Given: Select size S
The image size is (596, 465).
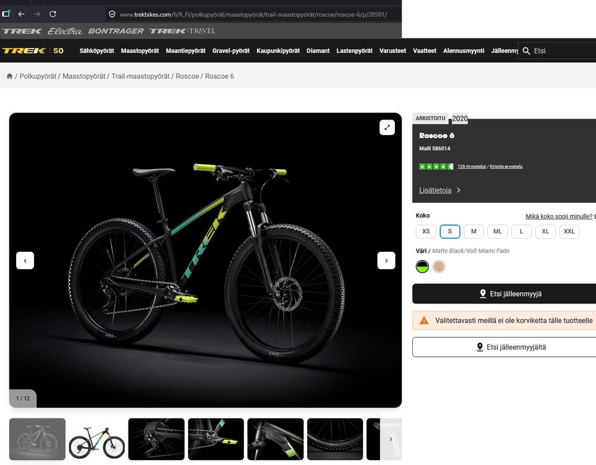Looking at the screenshot, I should point(450,231).
